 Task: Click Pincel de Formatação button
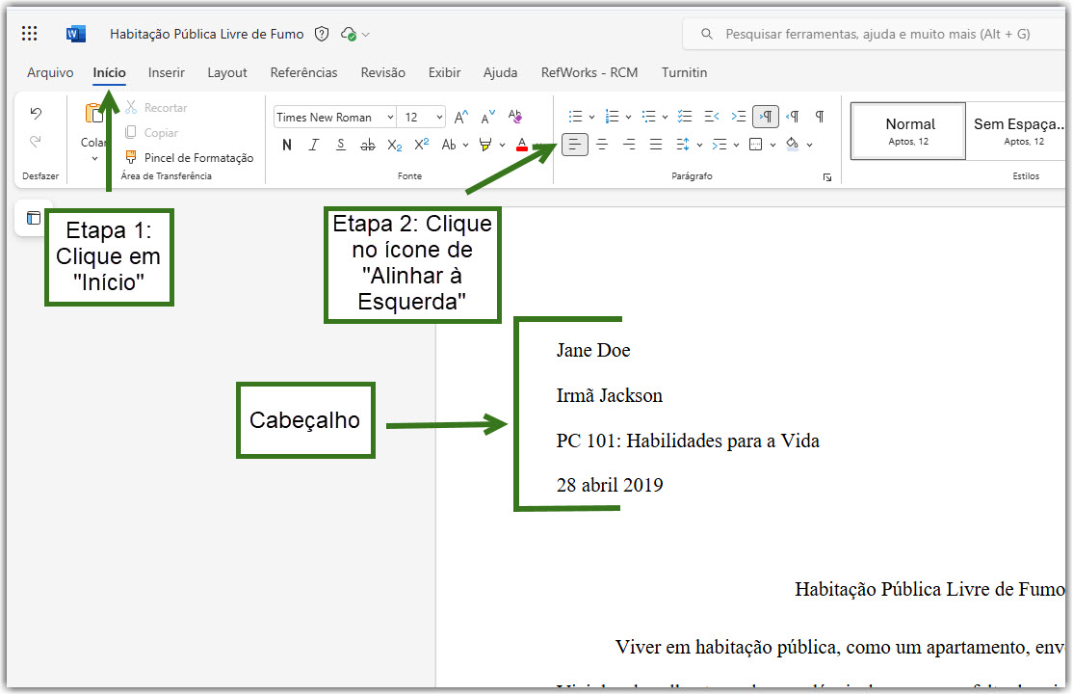coord(190,157)
